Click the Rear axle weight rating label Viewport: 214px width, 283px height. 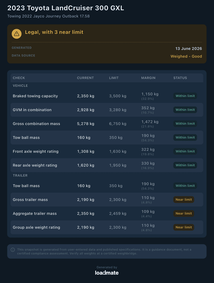click(35, 165)
